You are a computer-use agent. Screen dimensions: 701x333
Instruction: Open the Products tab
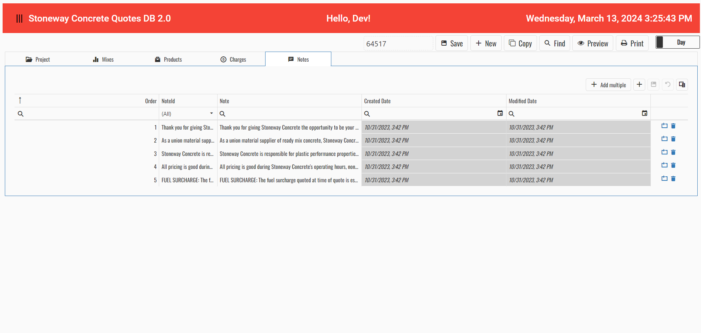point(168,59)
